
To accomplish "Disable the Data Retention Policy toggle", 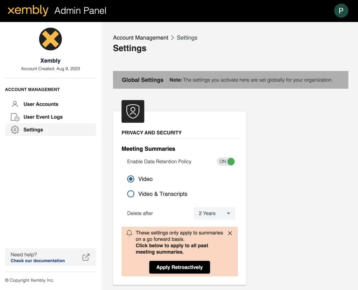I will 226,162.
